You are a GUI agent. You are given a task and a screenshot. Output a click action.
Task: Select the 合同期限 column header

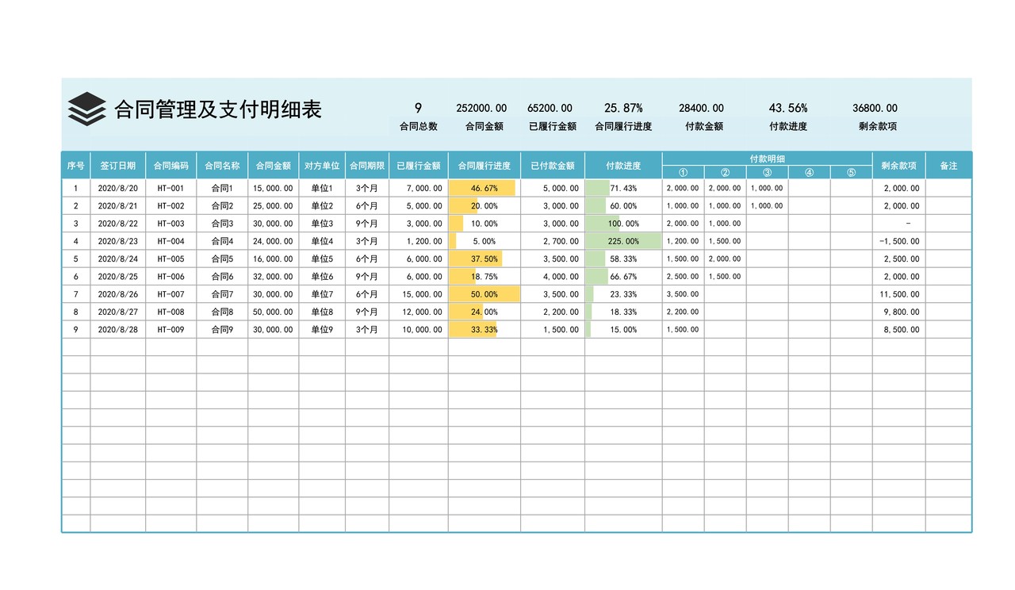[367, 166]
